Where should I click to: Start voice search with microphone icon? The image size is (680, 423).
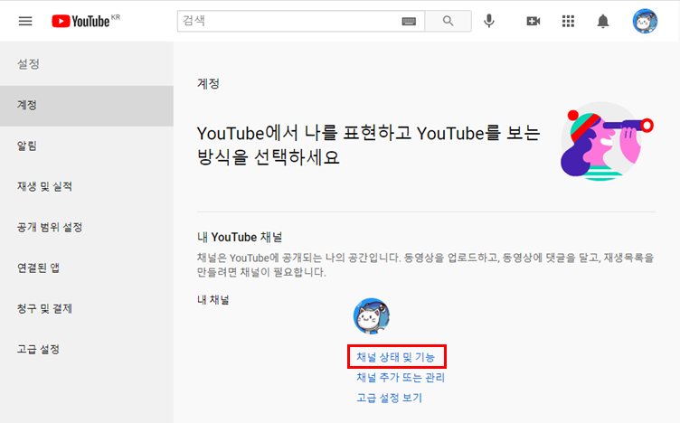pyautogui.click(x=489, y=21)
